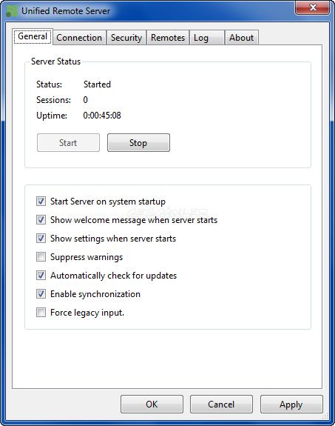Screen dimensions: 335x426
Task: Turn off Automatically check for updates
Action: [x=41, y=275]
